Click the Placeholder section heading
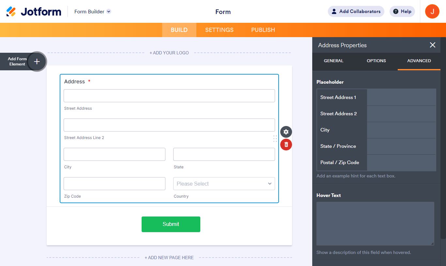 pos(330,82)
